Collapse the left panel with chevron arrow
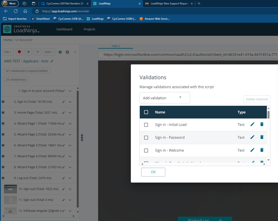 75,52
